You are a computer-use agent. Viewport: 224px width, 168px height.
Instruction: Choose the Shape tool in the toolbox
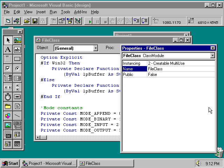pyautogui.click(x=8, y=116)
